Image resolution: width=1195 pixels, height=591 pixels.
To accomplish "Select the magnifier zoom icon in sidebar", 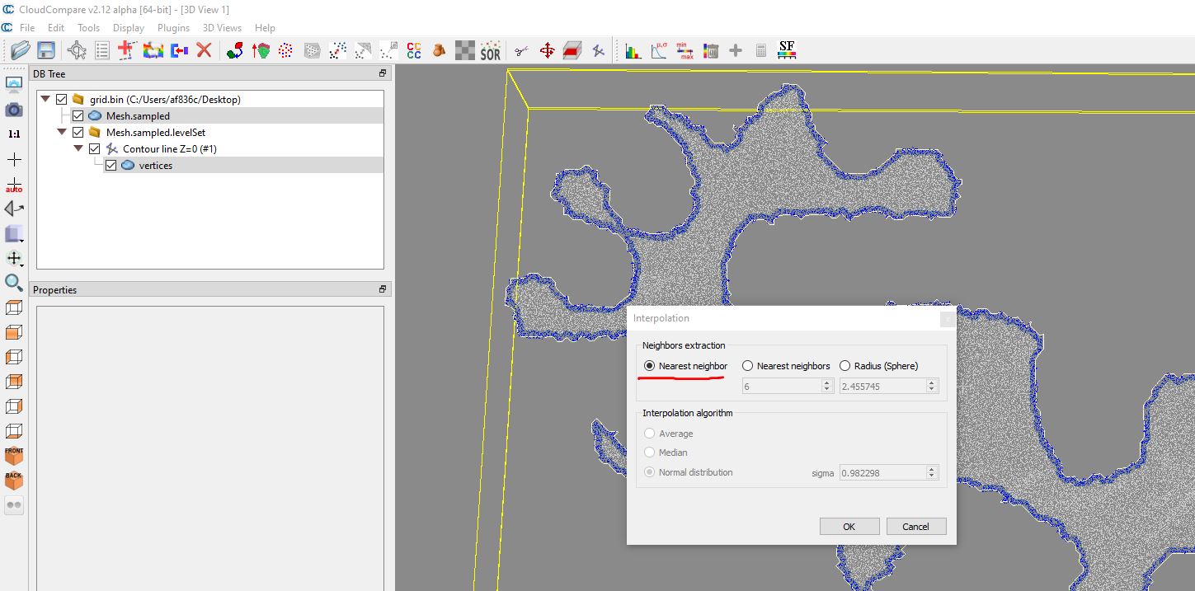I will tap(14, 283).
